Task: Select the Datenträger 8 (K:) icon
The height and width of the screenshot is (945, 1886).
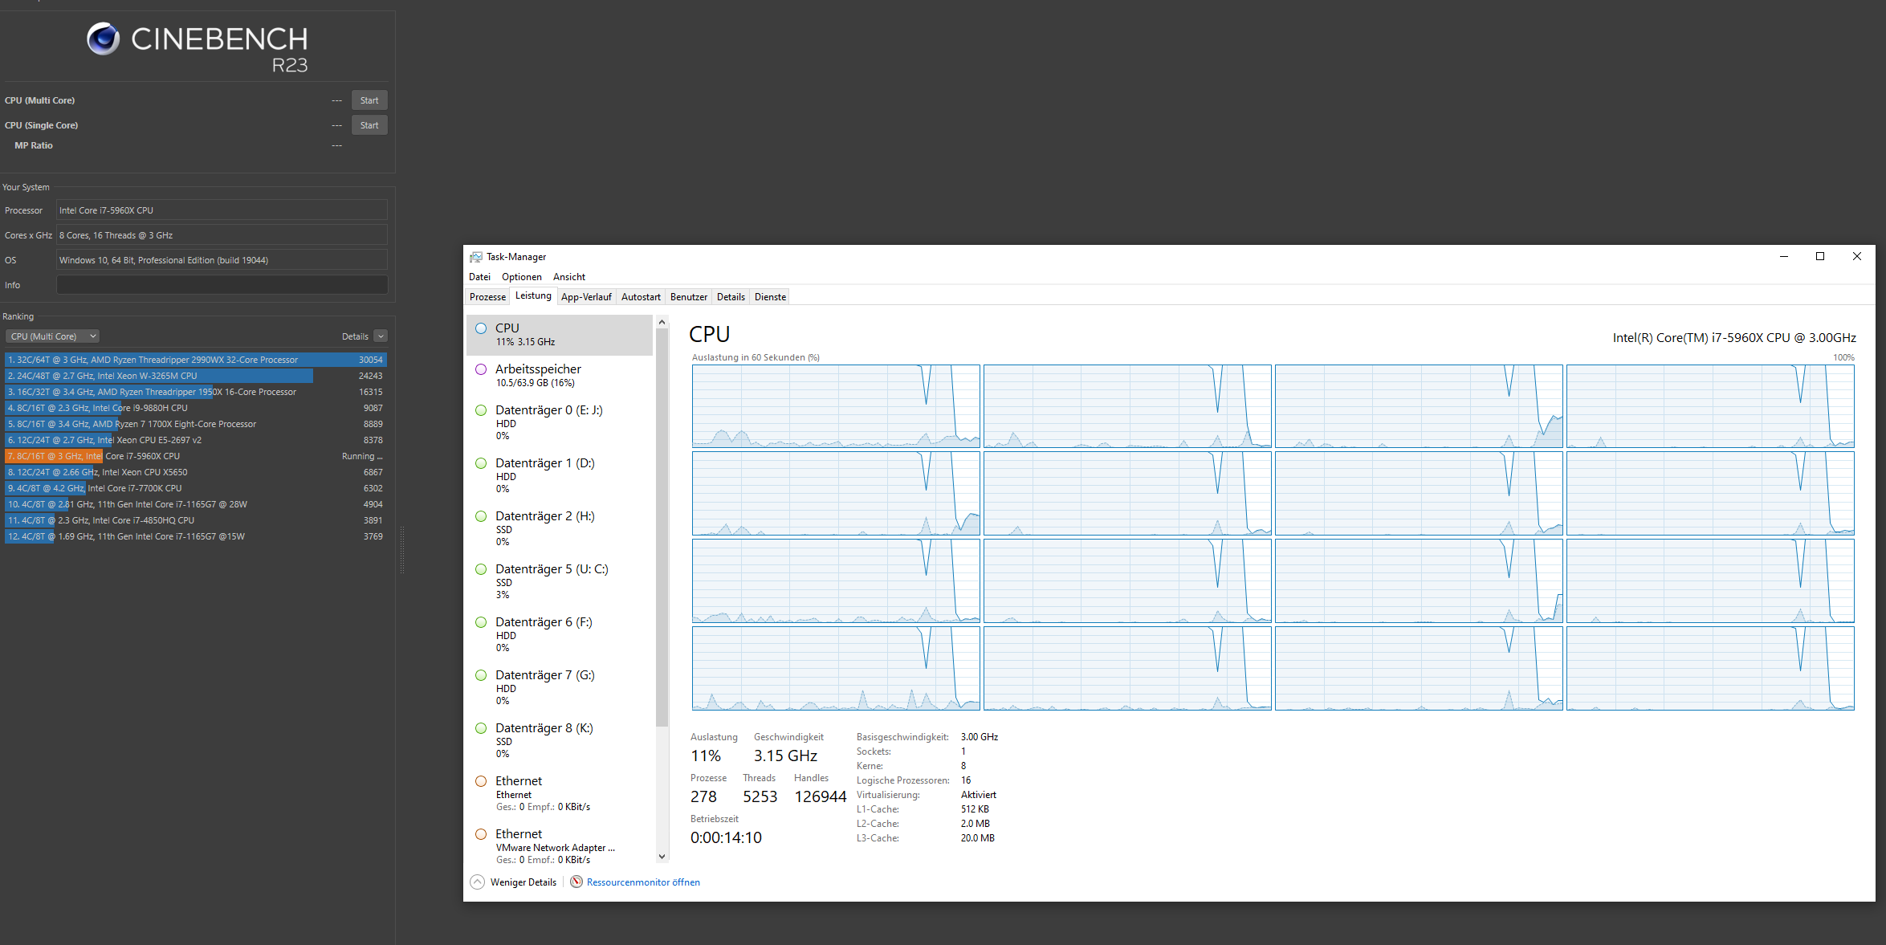Action: click(481, 728)
